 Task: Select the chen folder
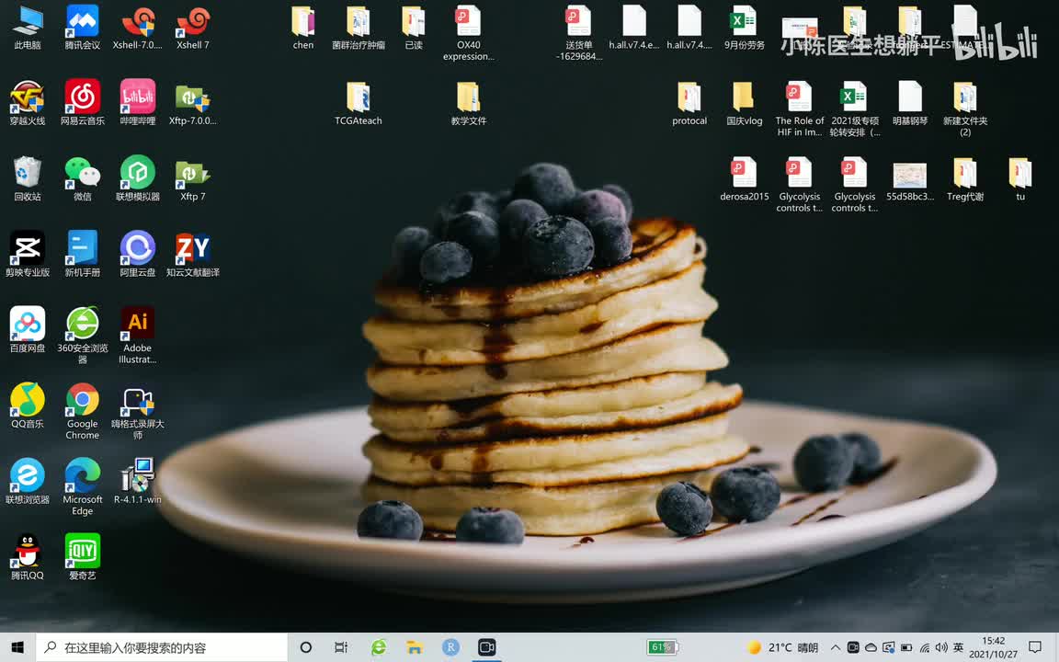click(303, 28)
